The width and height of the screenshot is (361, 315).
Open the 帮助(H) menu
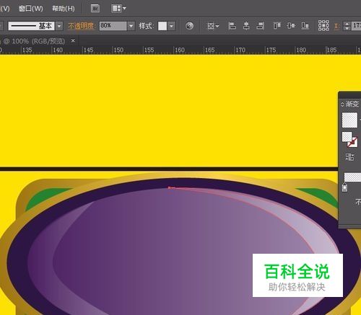64,9
